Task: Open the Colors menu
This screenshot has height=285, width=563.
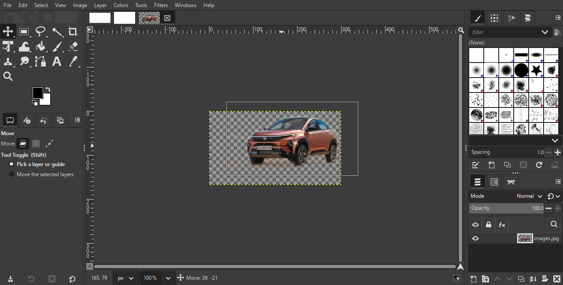Action: click(x=121, y=5)
